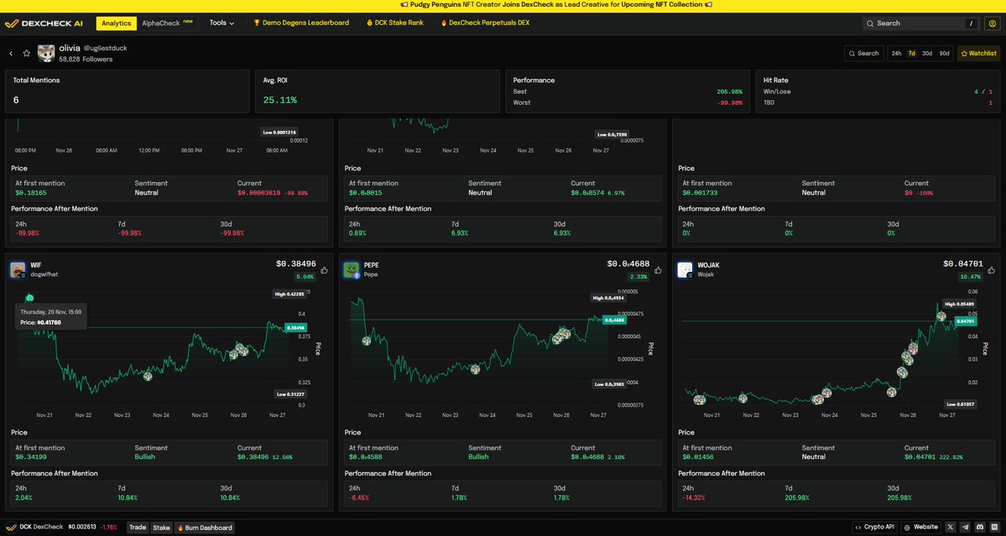
Task: Click the WOJAK token icon
Action: coord(685,270)
